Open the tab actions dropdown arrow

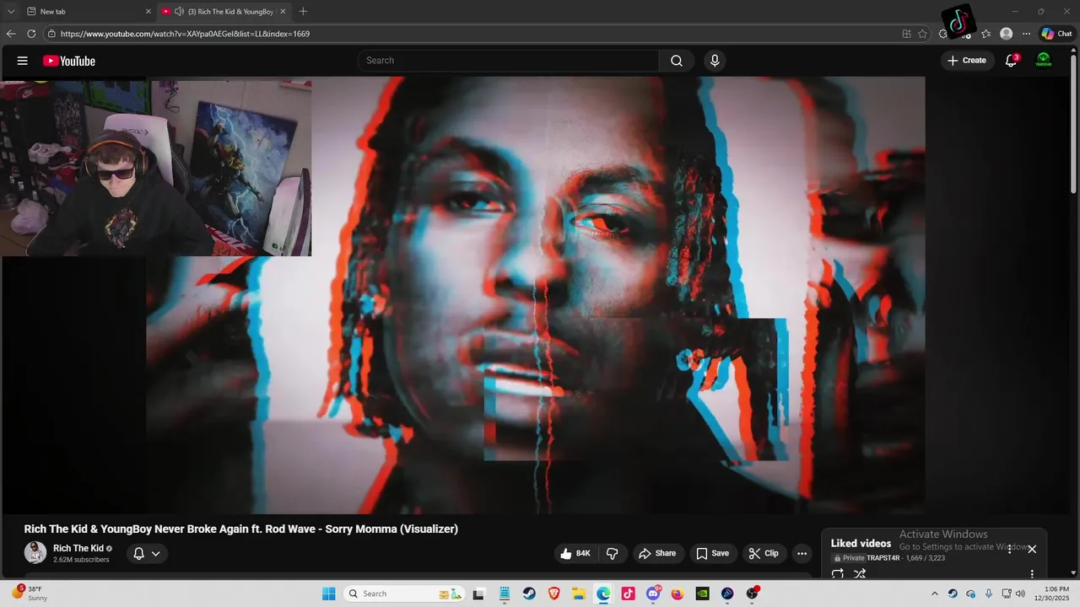click(10, 12)
